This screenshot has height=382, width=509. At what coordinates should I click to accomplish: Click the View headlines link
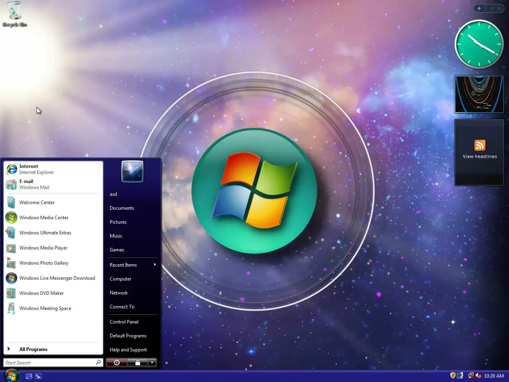pyautogui.click(x=480, y=156)
